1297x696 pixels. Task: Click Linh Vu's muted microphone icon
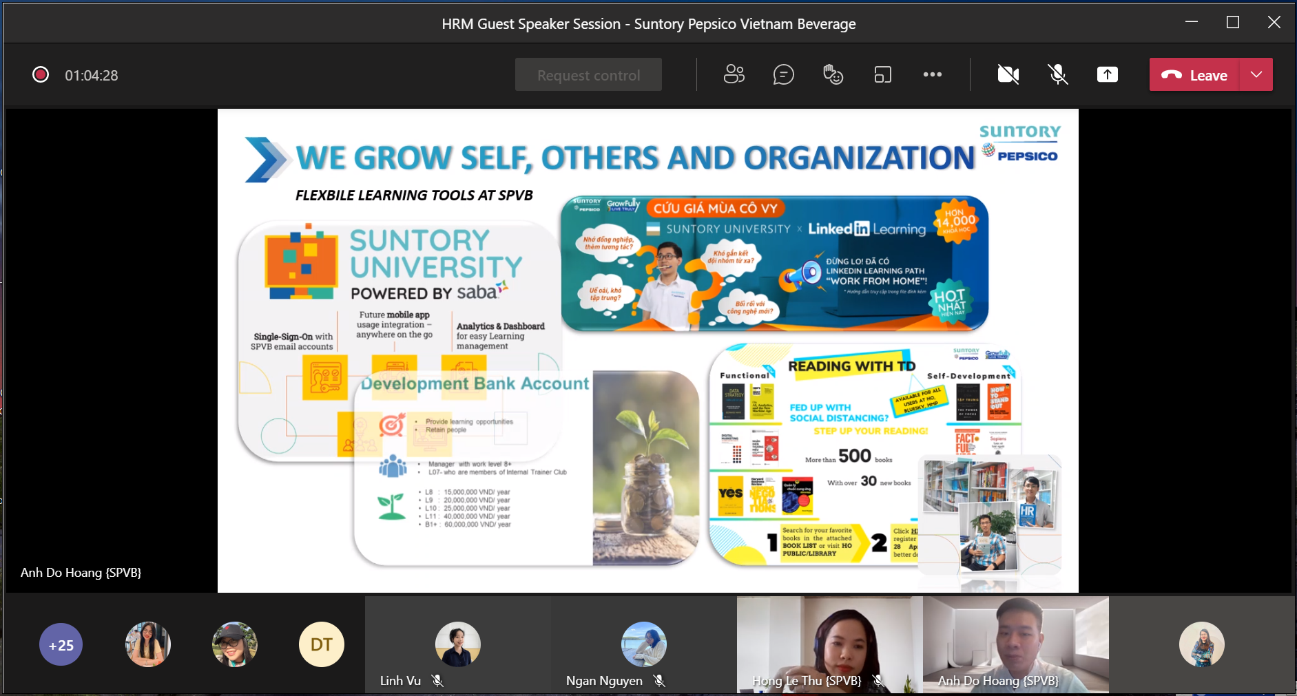click(437, 681)
